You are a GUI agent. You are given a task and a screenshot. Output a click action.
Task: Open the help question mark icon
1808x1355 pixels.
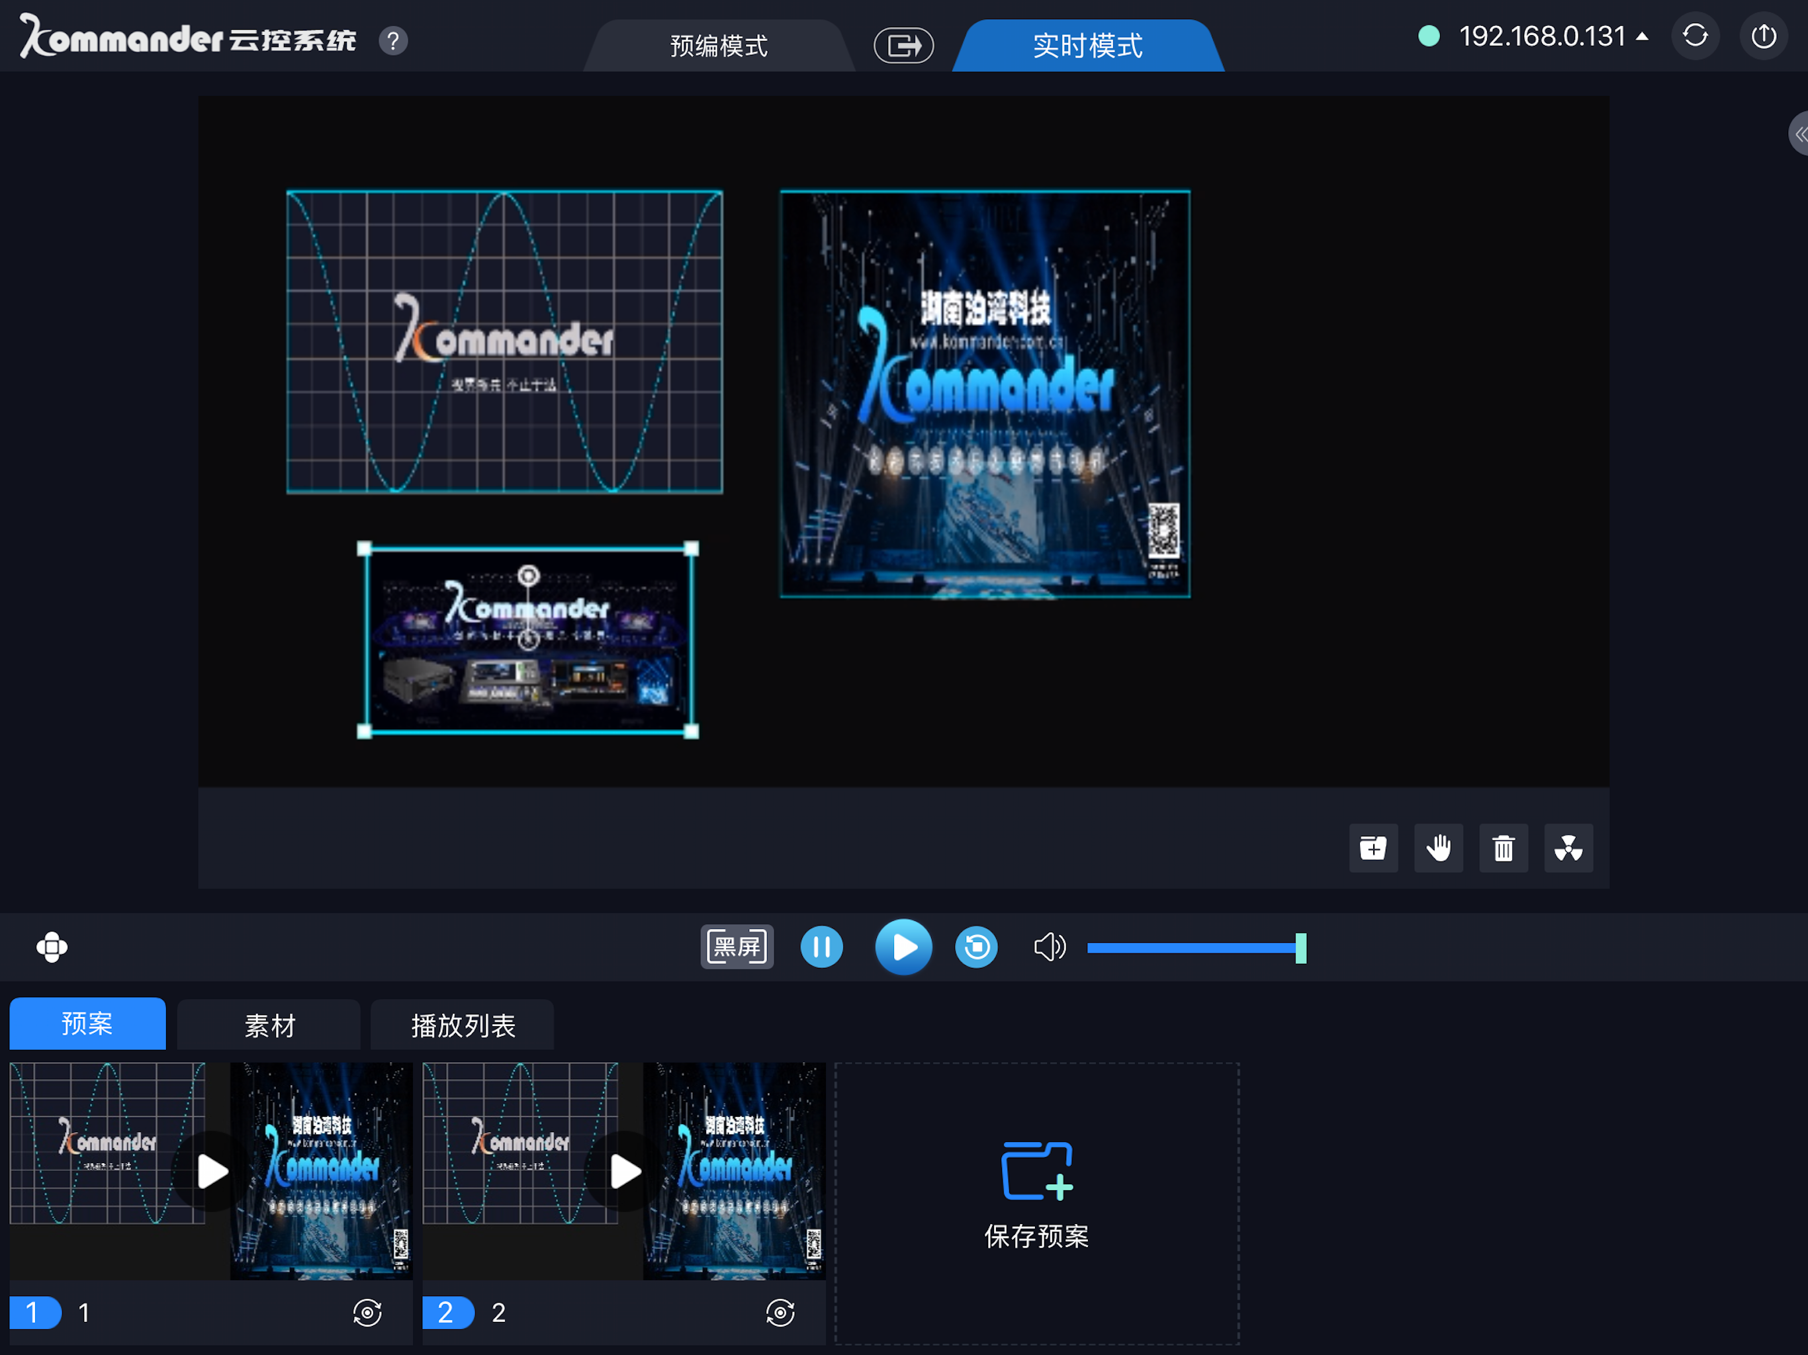[393, 40]
